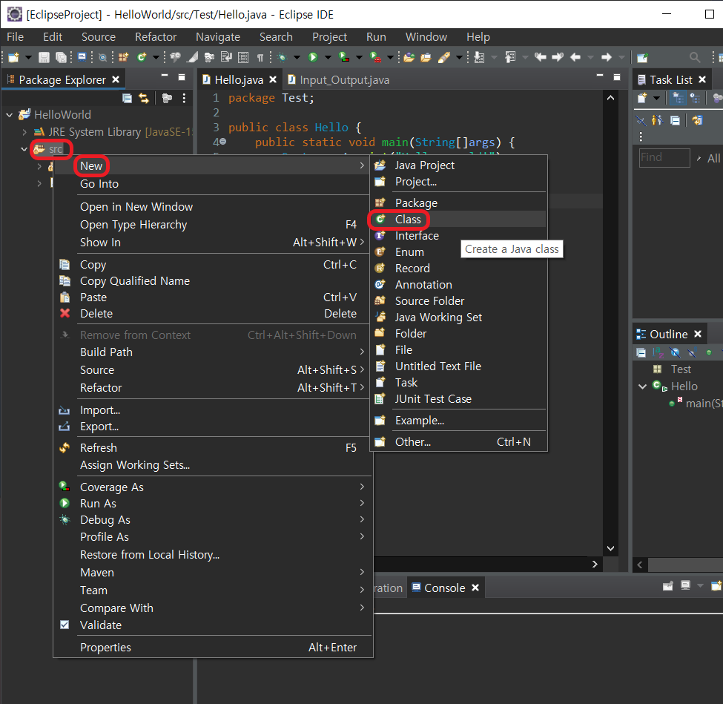
Task: Select Refresh in the context menu
Action: 213,447
